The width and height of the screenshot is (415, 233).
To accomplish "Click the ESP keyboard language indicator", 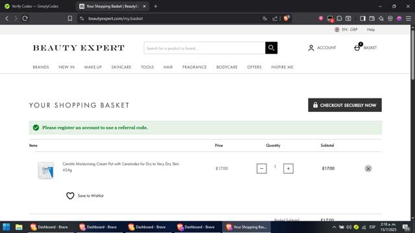I will click(372, 227).
